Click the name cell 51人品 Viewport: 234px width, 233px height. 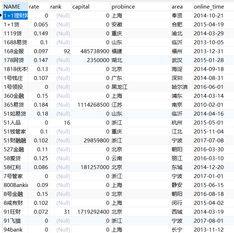[15, 123]
